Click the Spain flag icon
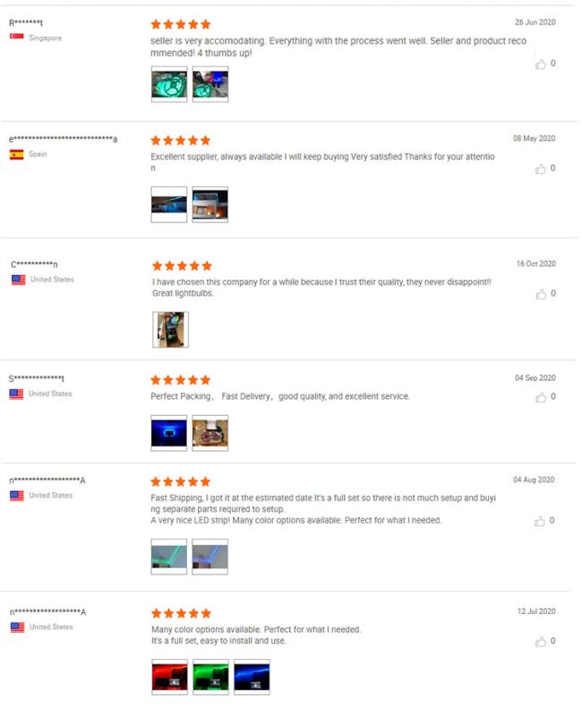 click(17, 154)
